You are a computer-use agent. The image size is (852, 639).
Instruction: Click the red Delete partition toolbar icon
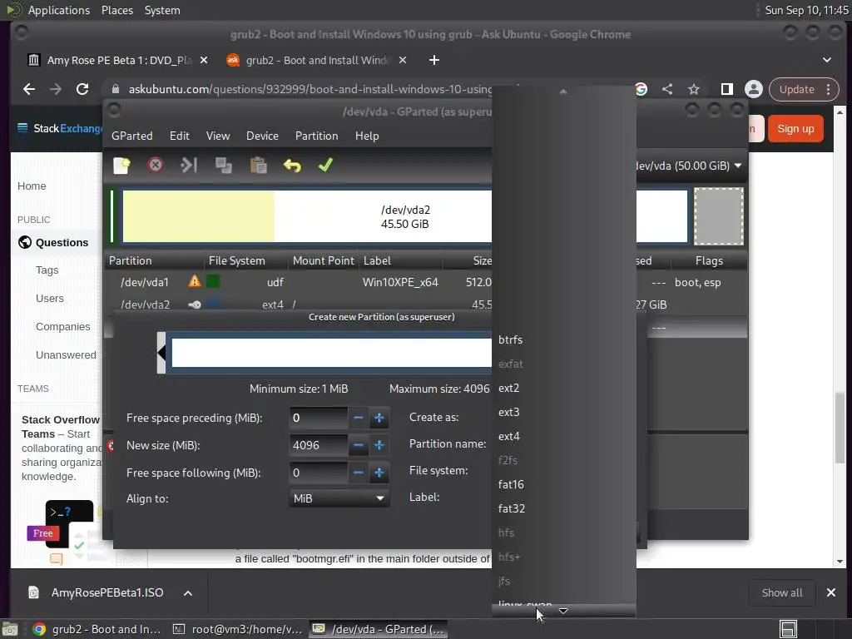[x=156, y=165]
